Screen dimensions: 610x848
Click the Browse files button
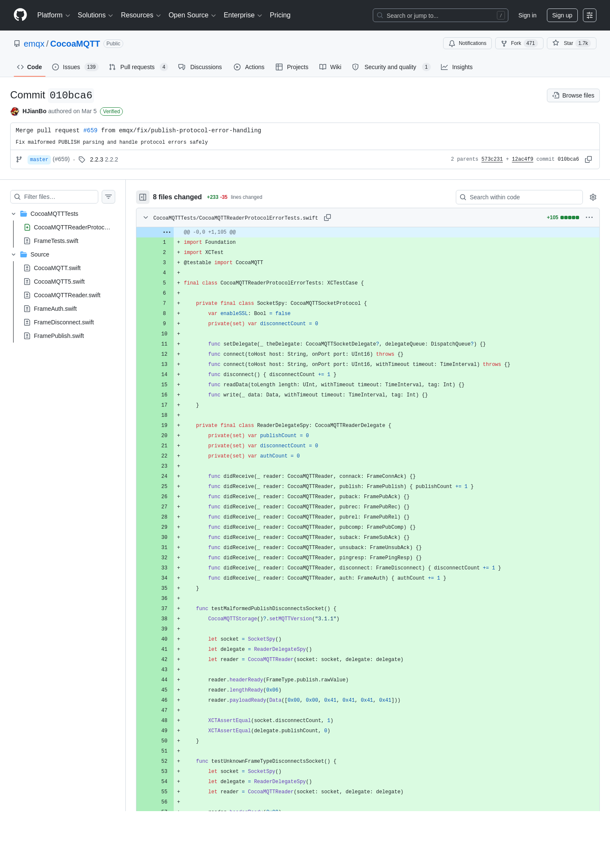(x=573, y=95)
